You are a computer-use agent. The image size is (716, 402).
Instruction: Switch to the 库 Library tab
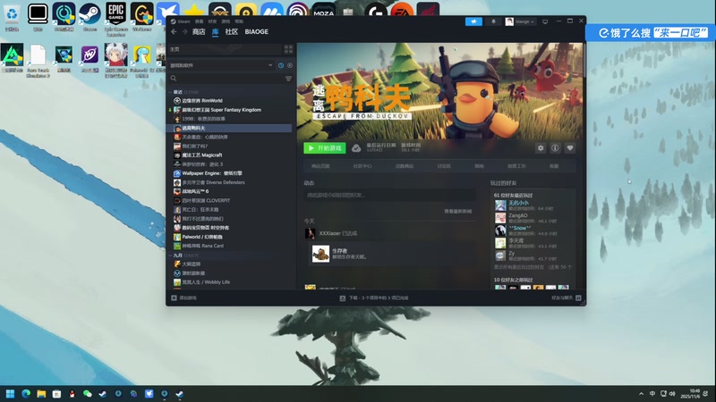coord(215,31)
